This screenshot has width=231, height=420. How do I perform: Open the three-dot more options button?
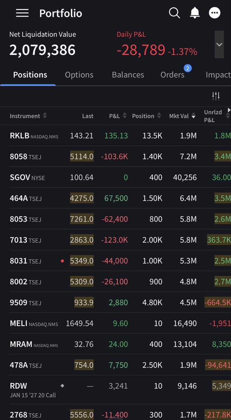[x=215, y=13]
